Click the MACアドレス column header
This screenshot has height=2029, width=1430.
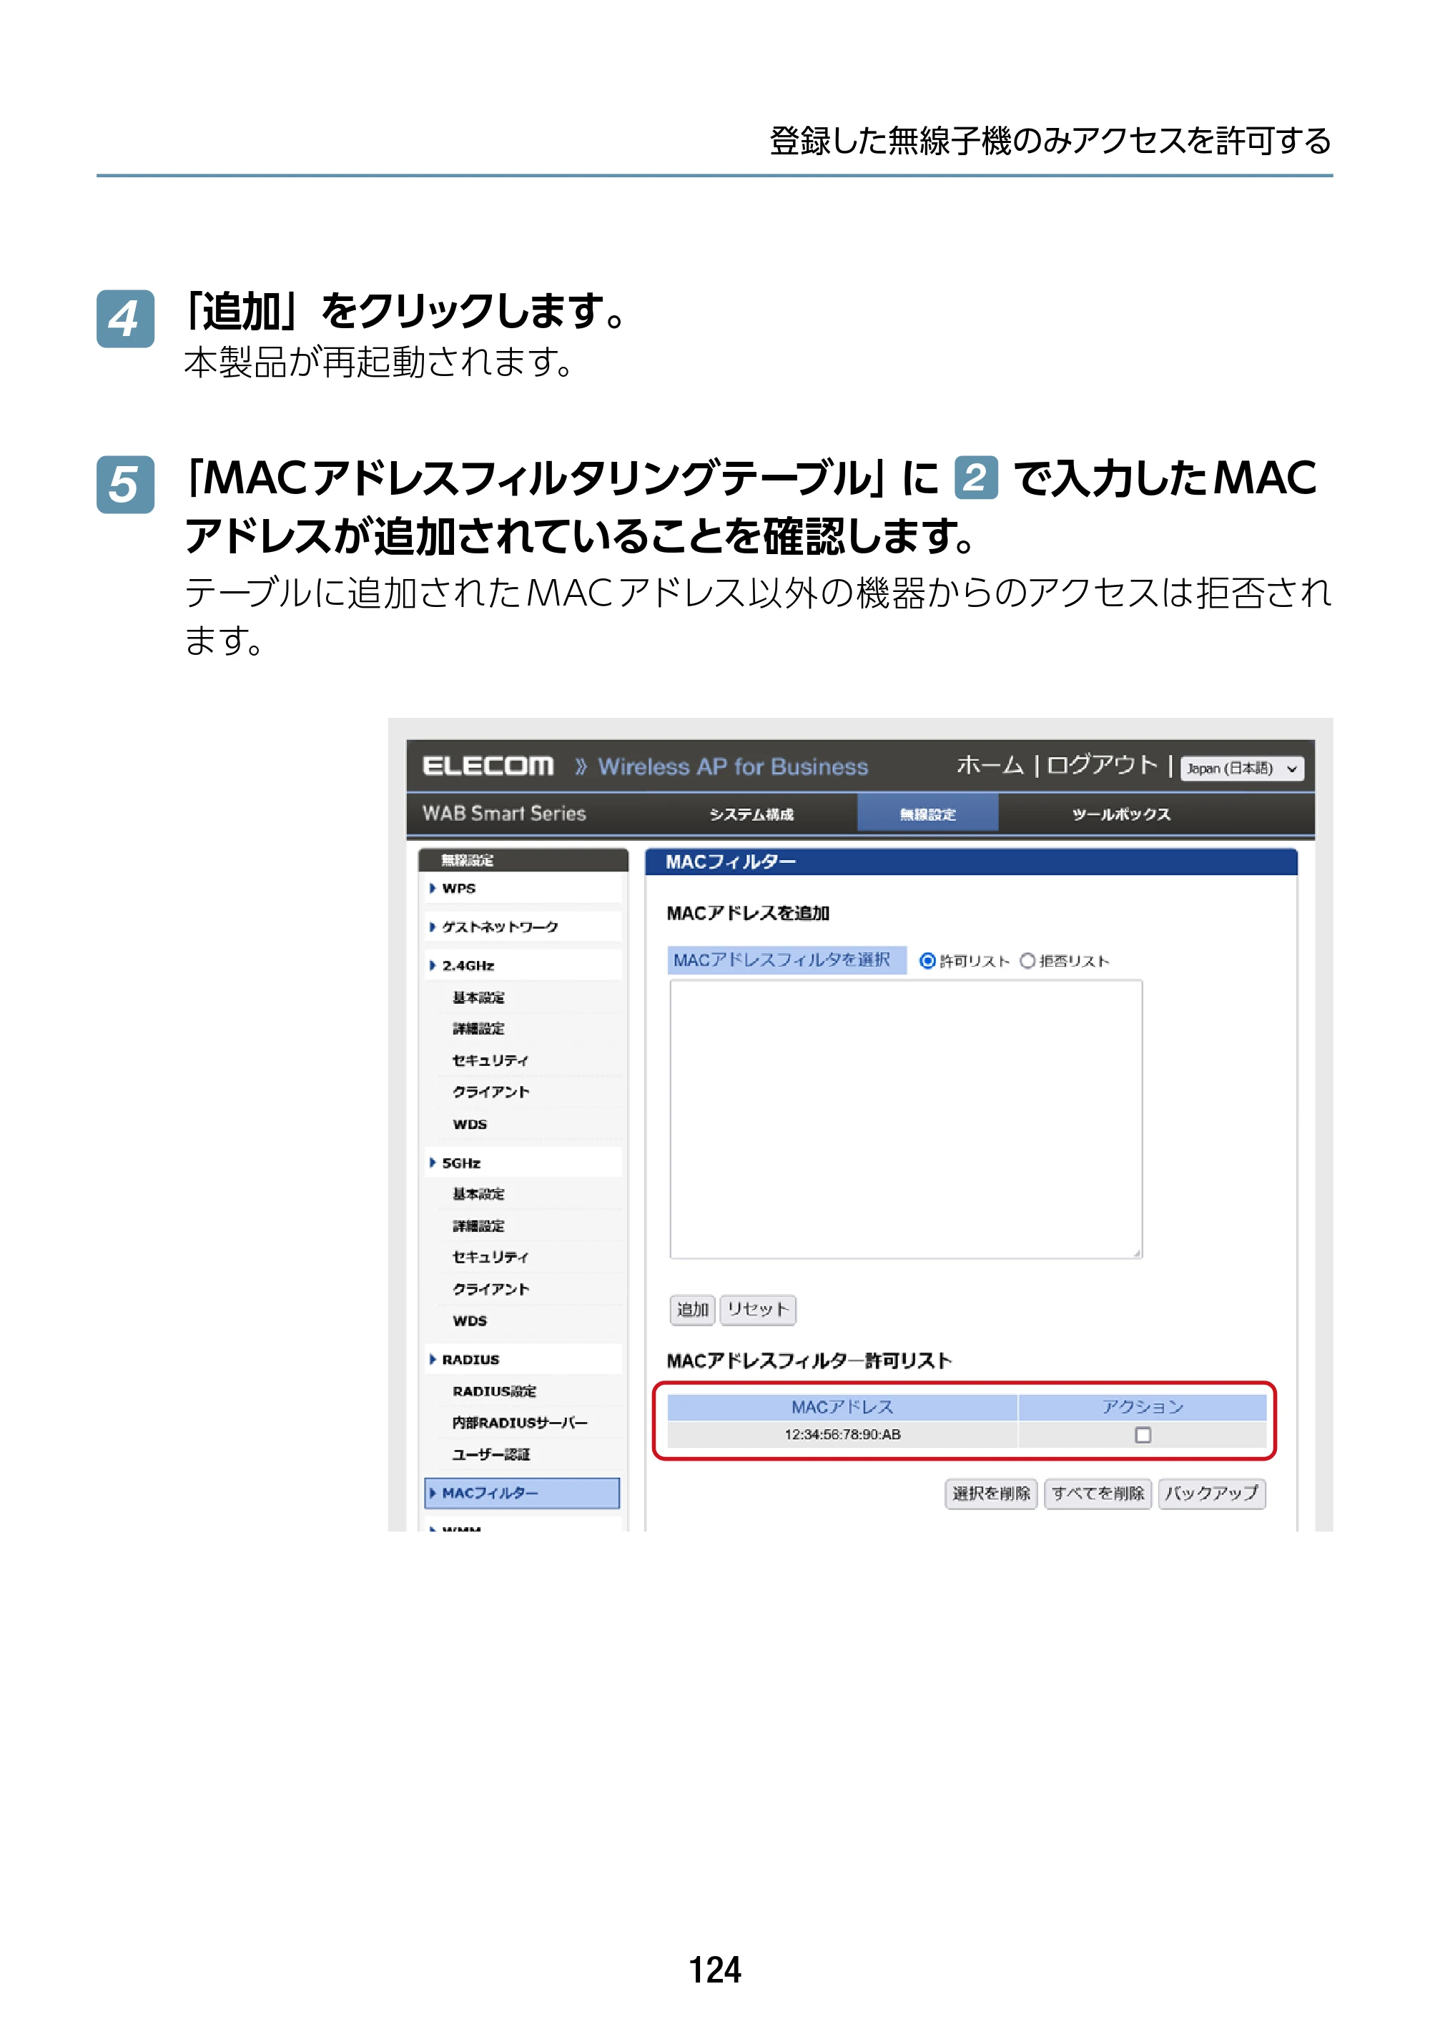842,1407
